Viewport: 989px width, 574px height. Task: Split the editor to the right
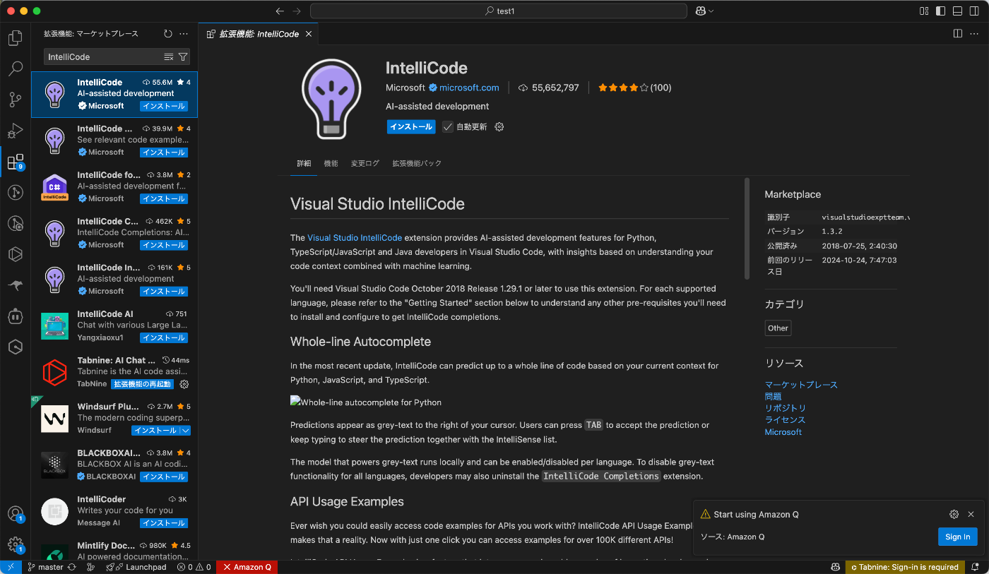pyautogui.click(x=958, y=33)
